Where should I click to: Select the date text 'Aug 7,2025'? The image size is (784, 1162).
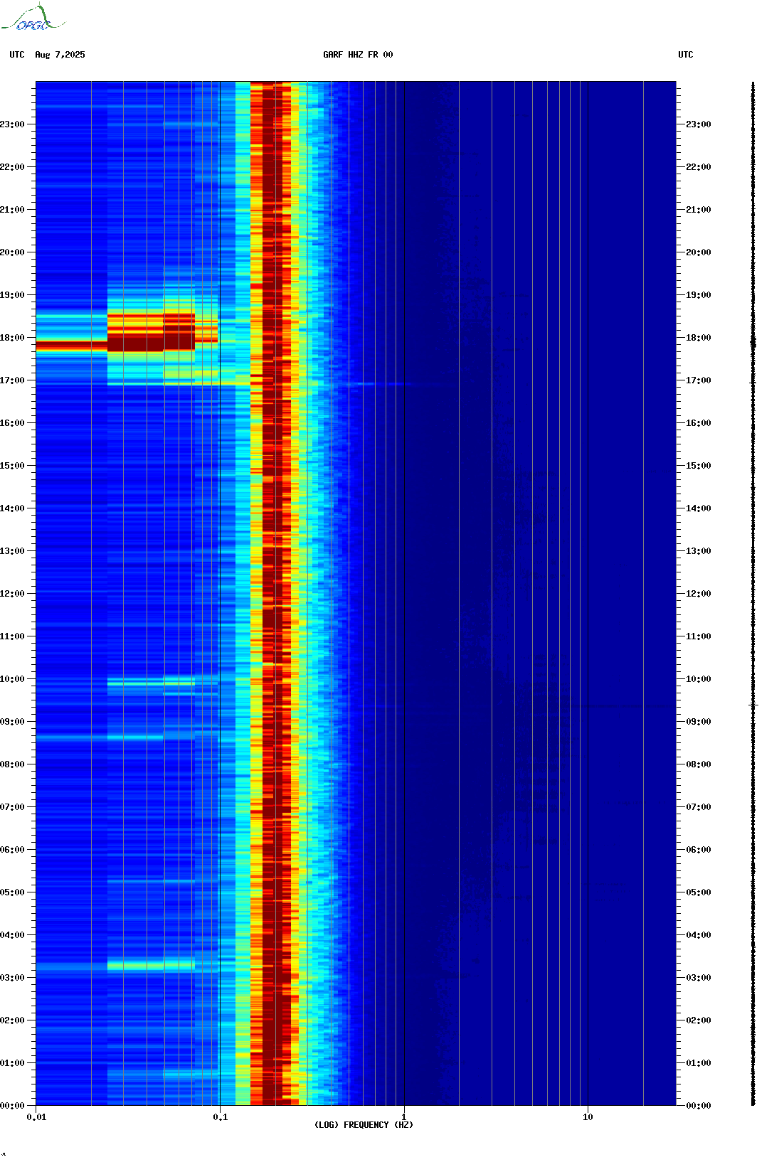click(60, 55)
